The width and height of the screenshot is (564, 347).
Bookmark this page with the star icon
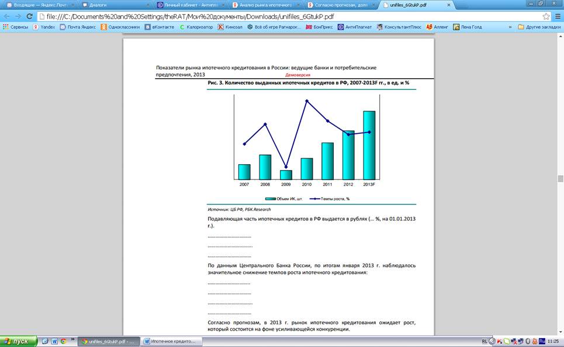pos(546,16)
